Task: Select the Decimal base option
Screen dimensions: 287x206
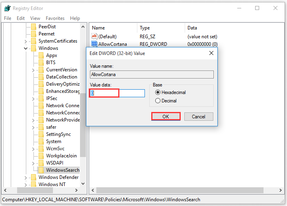Action: (x=158, y=101)
